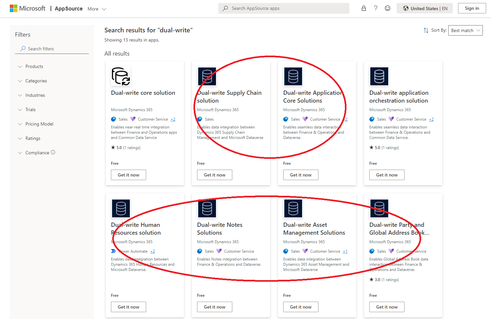This screenshot has height=319, width=491.
Task: Click the Sign in button
Action: [x=472, y=8]
